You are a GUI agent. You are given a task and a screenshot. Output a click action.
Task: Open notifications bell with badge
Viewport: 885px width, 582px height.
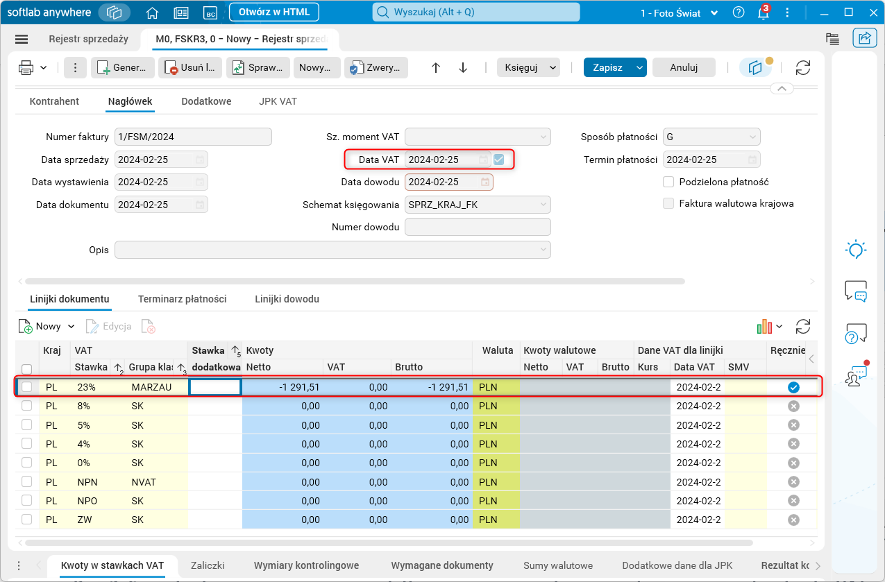763,12
